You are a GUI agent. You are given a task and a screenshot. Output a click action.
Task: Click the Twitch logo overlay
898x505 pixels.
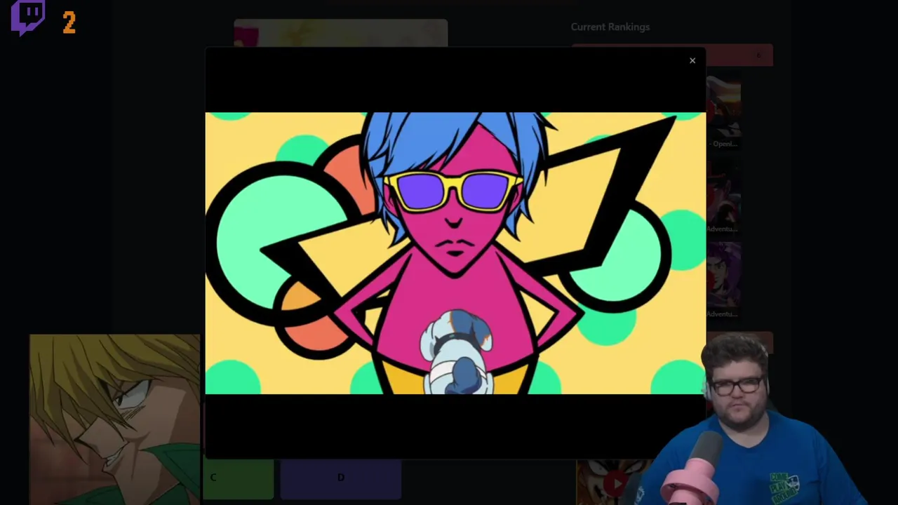click(28, 18)
